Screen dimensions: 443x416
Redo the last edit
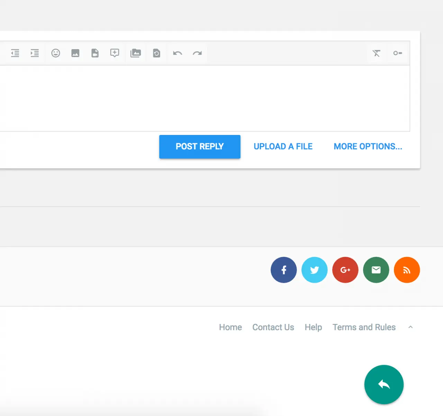[x=197, y=53]
